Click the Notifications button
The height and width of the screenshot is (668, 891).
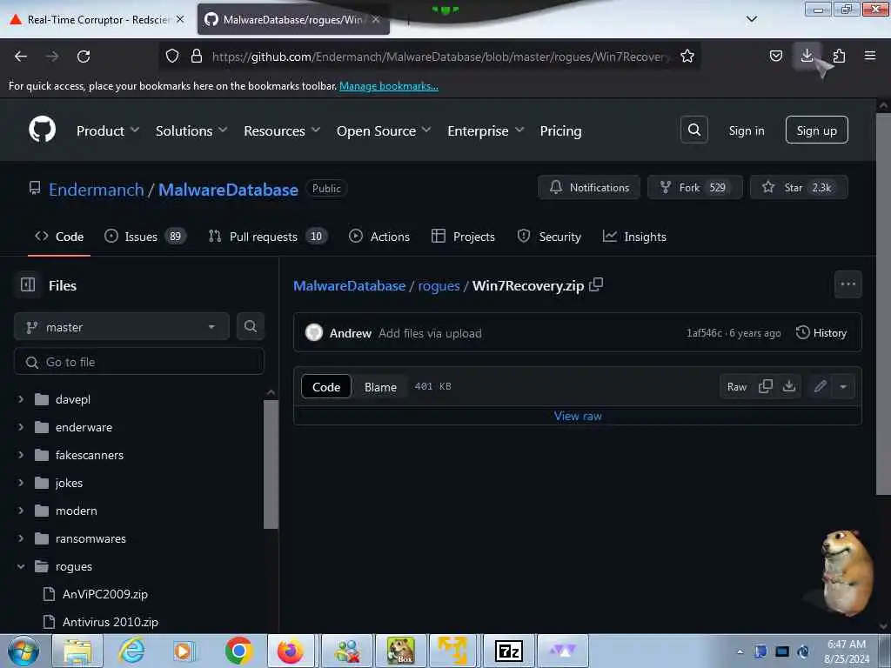589,187
